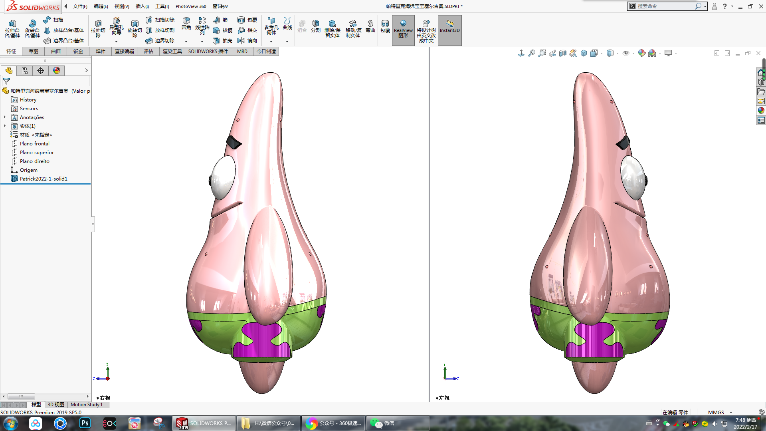
Task: Open the 曲线 curves dropdown arrow
Action: 287,42
